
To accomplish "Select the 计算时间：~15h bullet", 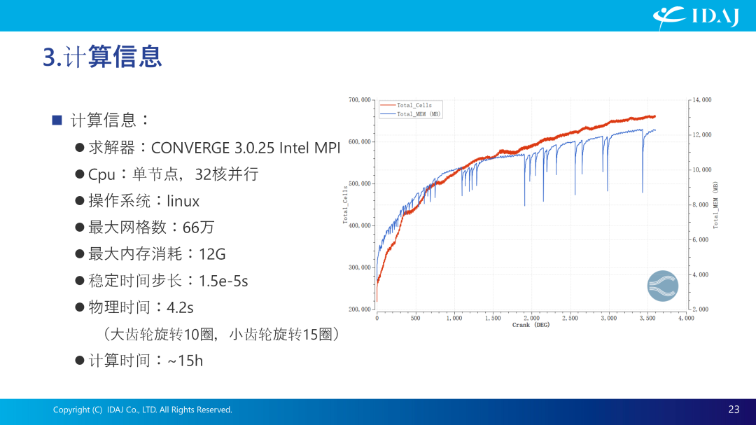I will coord(145,361).
